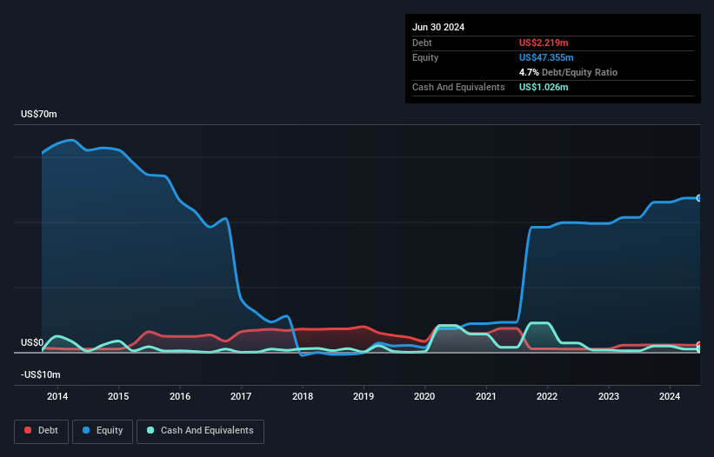Toggle Cash And Equivalents legend button
This screenshot has width=714, height=457.
[x=200, y=431]
